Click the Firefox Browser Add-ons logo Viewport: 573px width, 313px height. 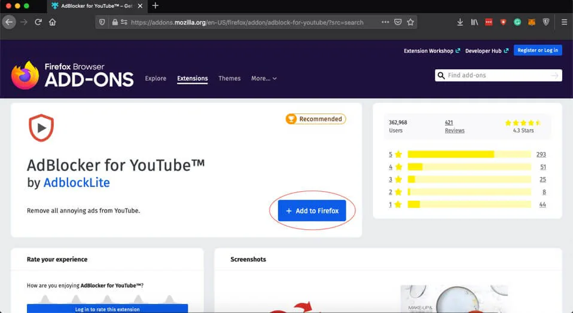[72, 75]
